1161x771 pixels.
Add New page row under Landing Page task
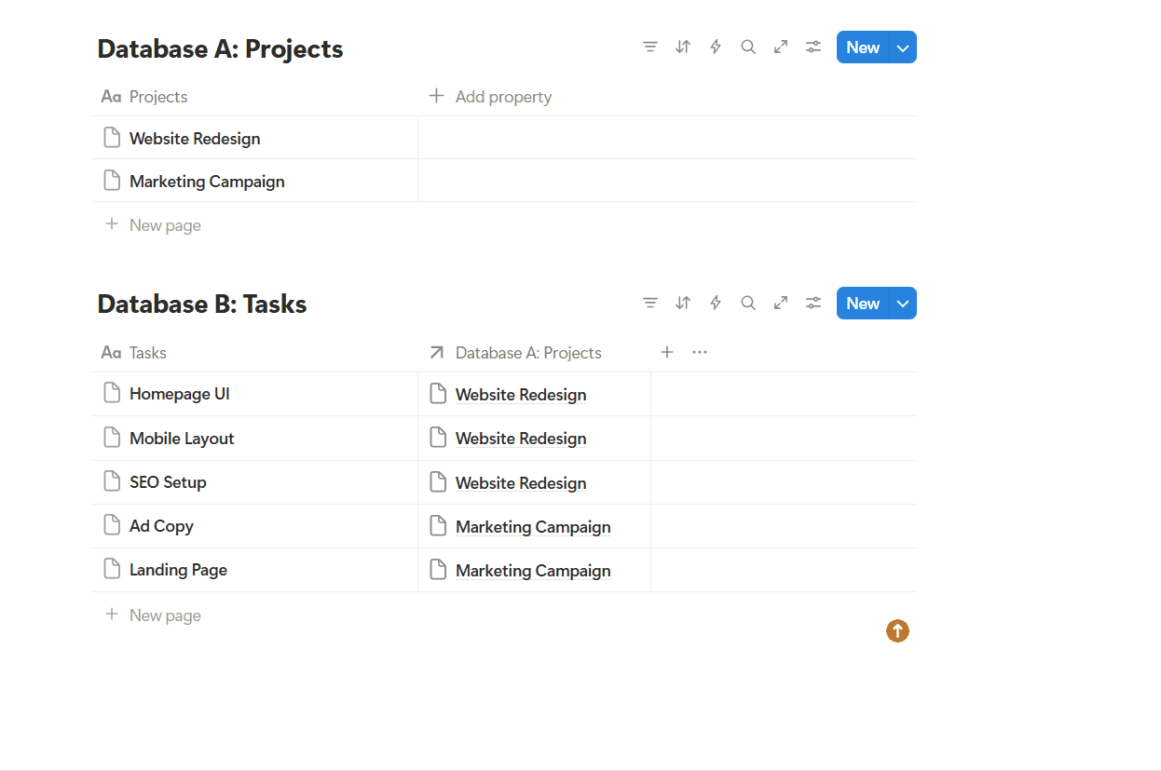click(153, 615)
